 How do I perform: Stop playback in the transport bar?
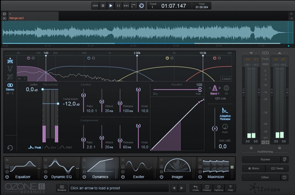tap(103, 6)
